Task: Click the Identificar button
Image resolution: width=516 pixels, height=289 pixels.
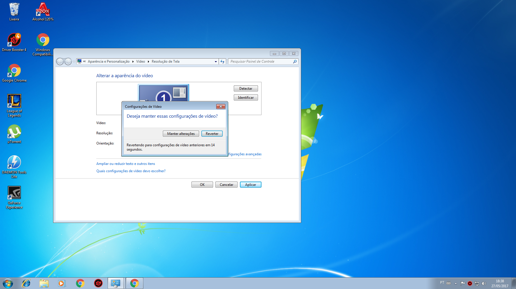Action: (x=246, y=98)
